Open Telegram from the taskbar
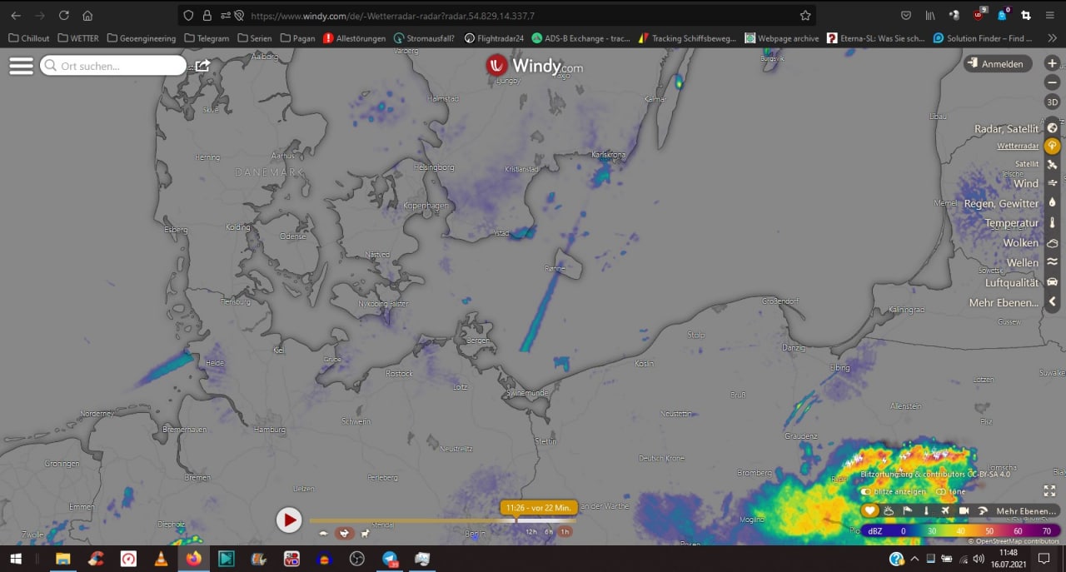This screenshot has width=1066, height=572. click(391, 559)
